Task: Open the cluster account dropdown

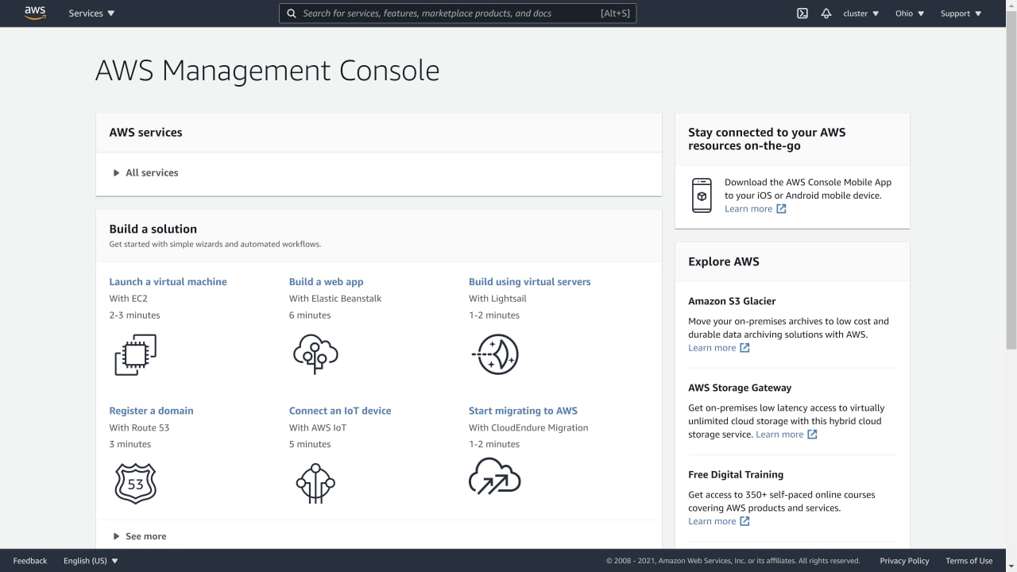Action: pyautogui.click(x=861, y=14)
